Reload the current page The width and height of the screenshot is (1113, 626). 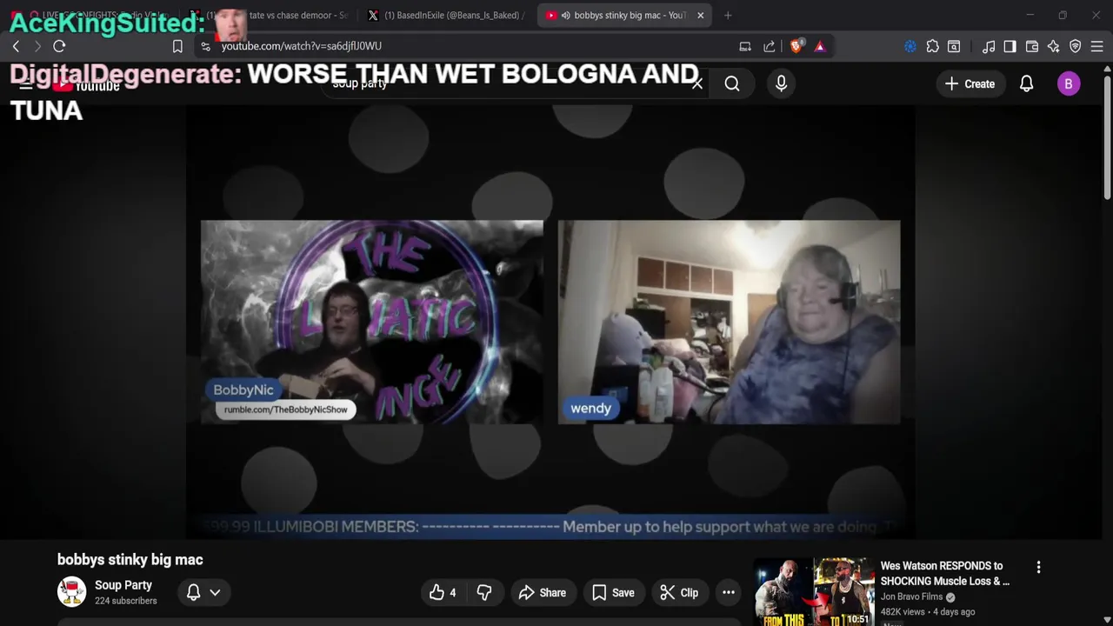[59, 46]
